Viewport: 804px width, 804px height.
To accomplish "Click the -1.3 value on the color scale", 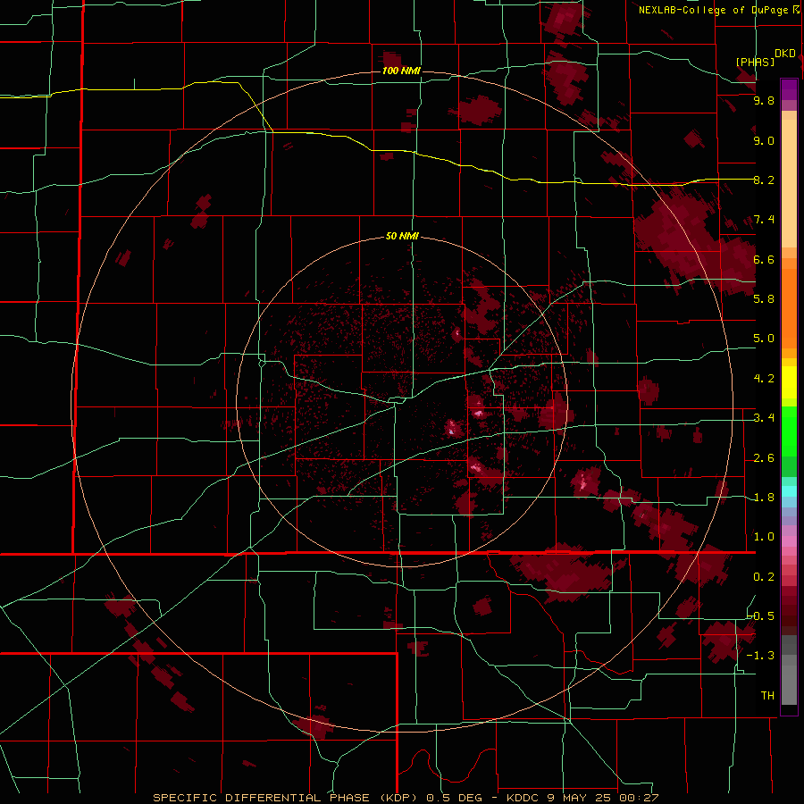I will (761, 656).
